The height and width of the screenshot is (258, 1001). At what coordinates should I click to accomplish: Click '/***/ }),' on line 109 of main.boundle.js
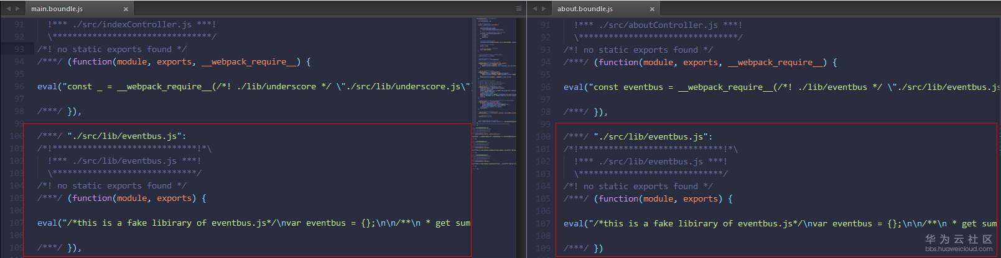click(x=60, y=247)
